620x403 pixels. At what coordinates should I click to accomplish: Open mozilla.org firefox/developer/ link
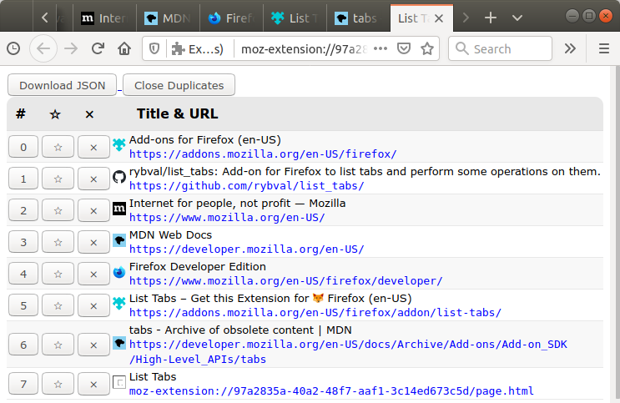point(285,280)
